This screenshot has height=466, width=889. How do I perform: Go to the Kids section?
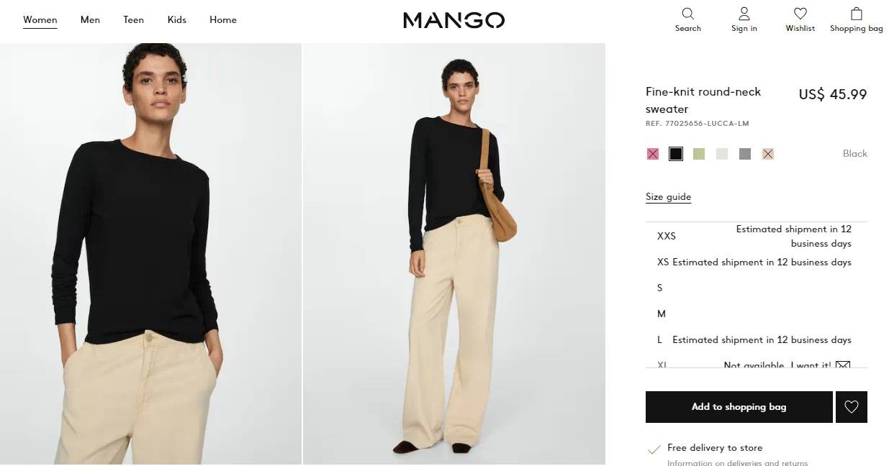[177, 19]
